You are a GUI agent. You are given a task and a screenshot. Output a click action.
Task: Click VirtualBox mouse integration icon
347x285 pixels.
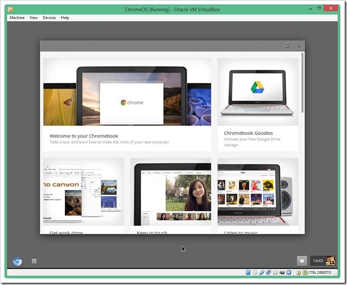[298, 273]
